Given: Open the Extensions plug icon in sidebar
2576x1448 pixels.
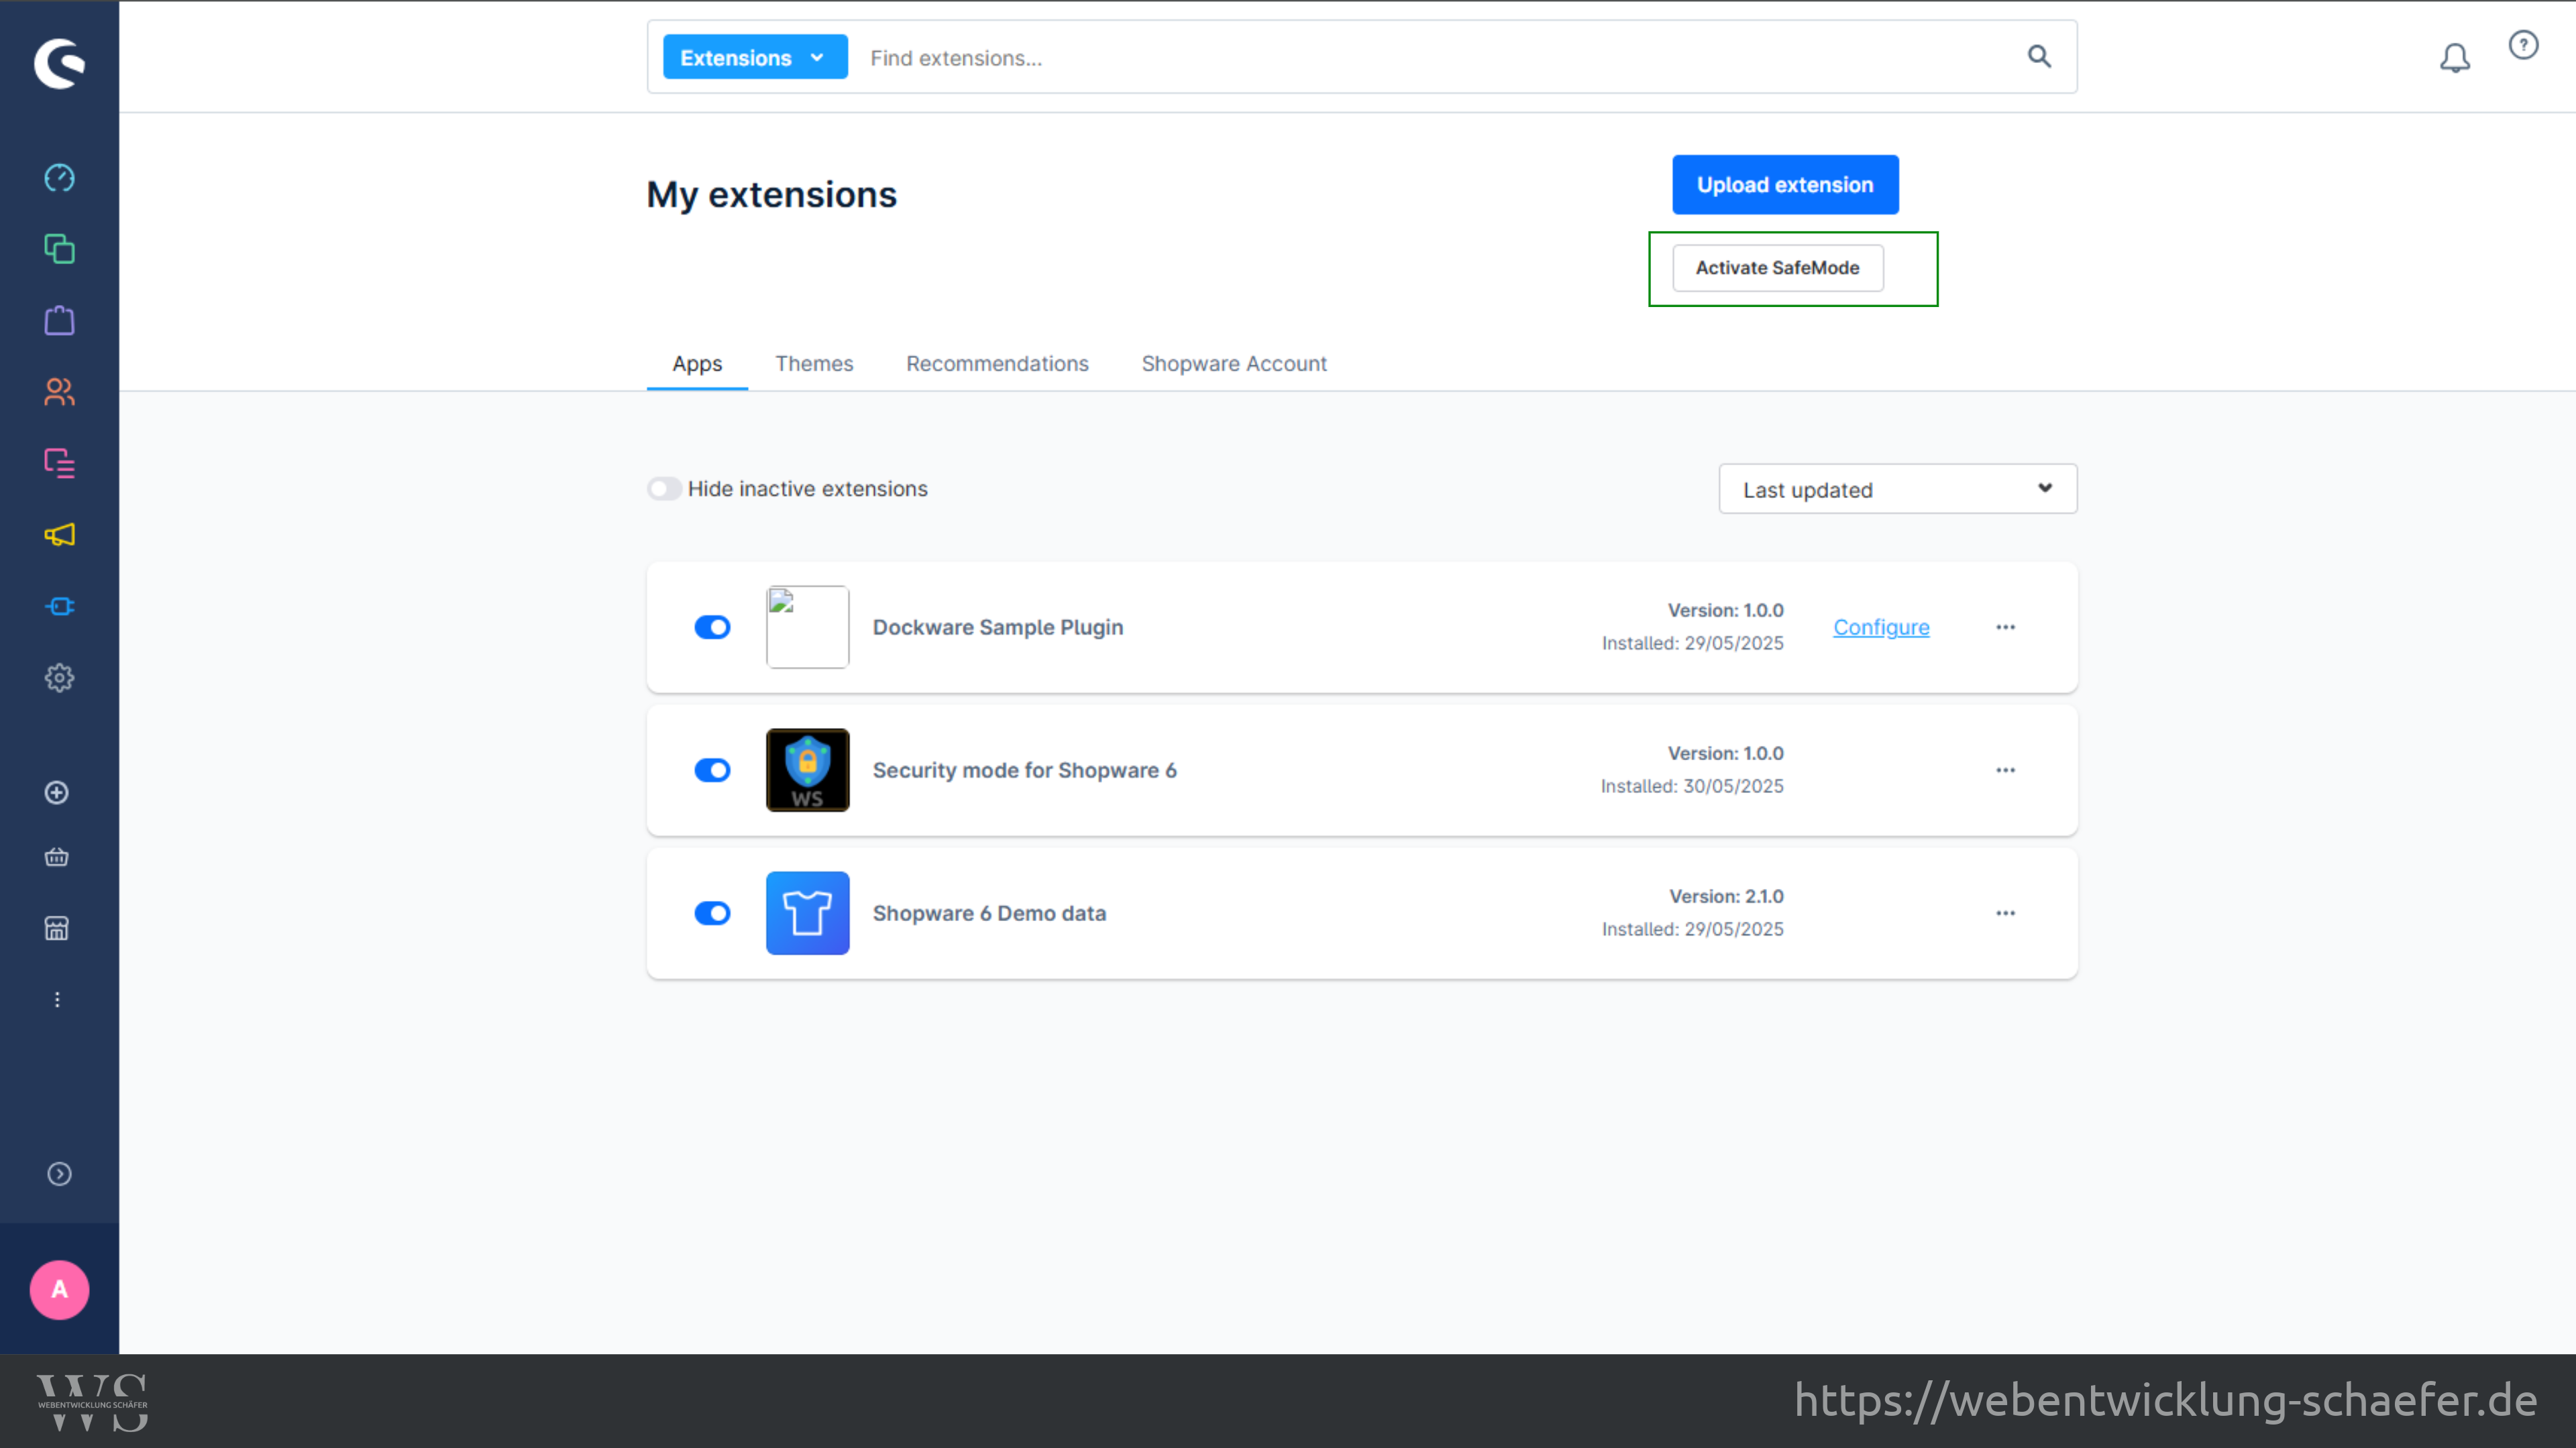Looking at the screenshot, I should pyautogui.click(x=60, y=607).
